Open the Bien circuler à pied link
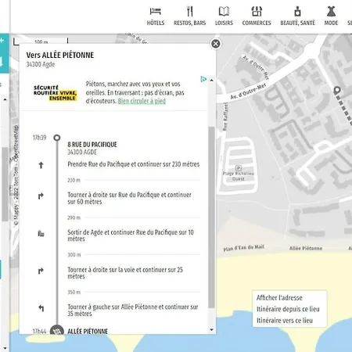Image resolution: width=352 pixels, height=352 pixels. [142, 101]
